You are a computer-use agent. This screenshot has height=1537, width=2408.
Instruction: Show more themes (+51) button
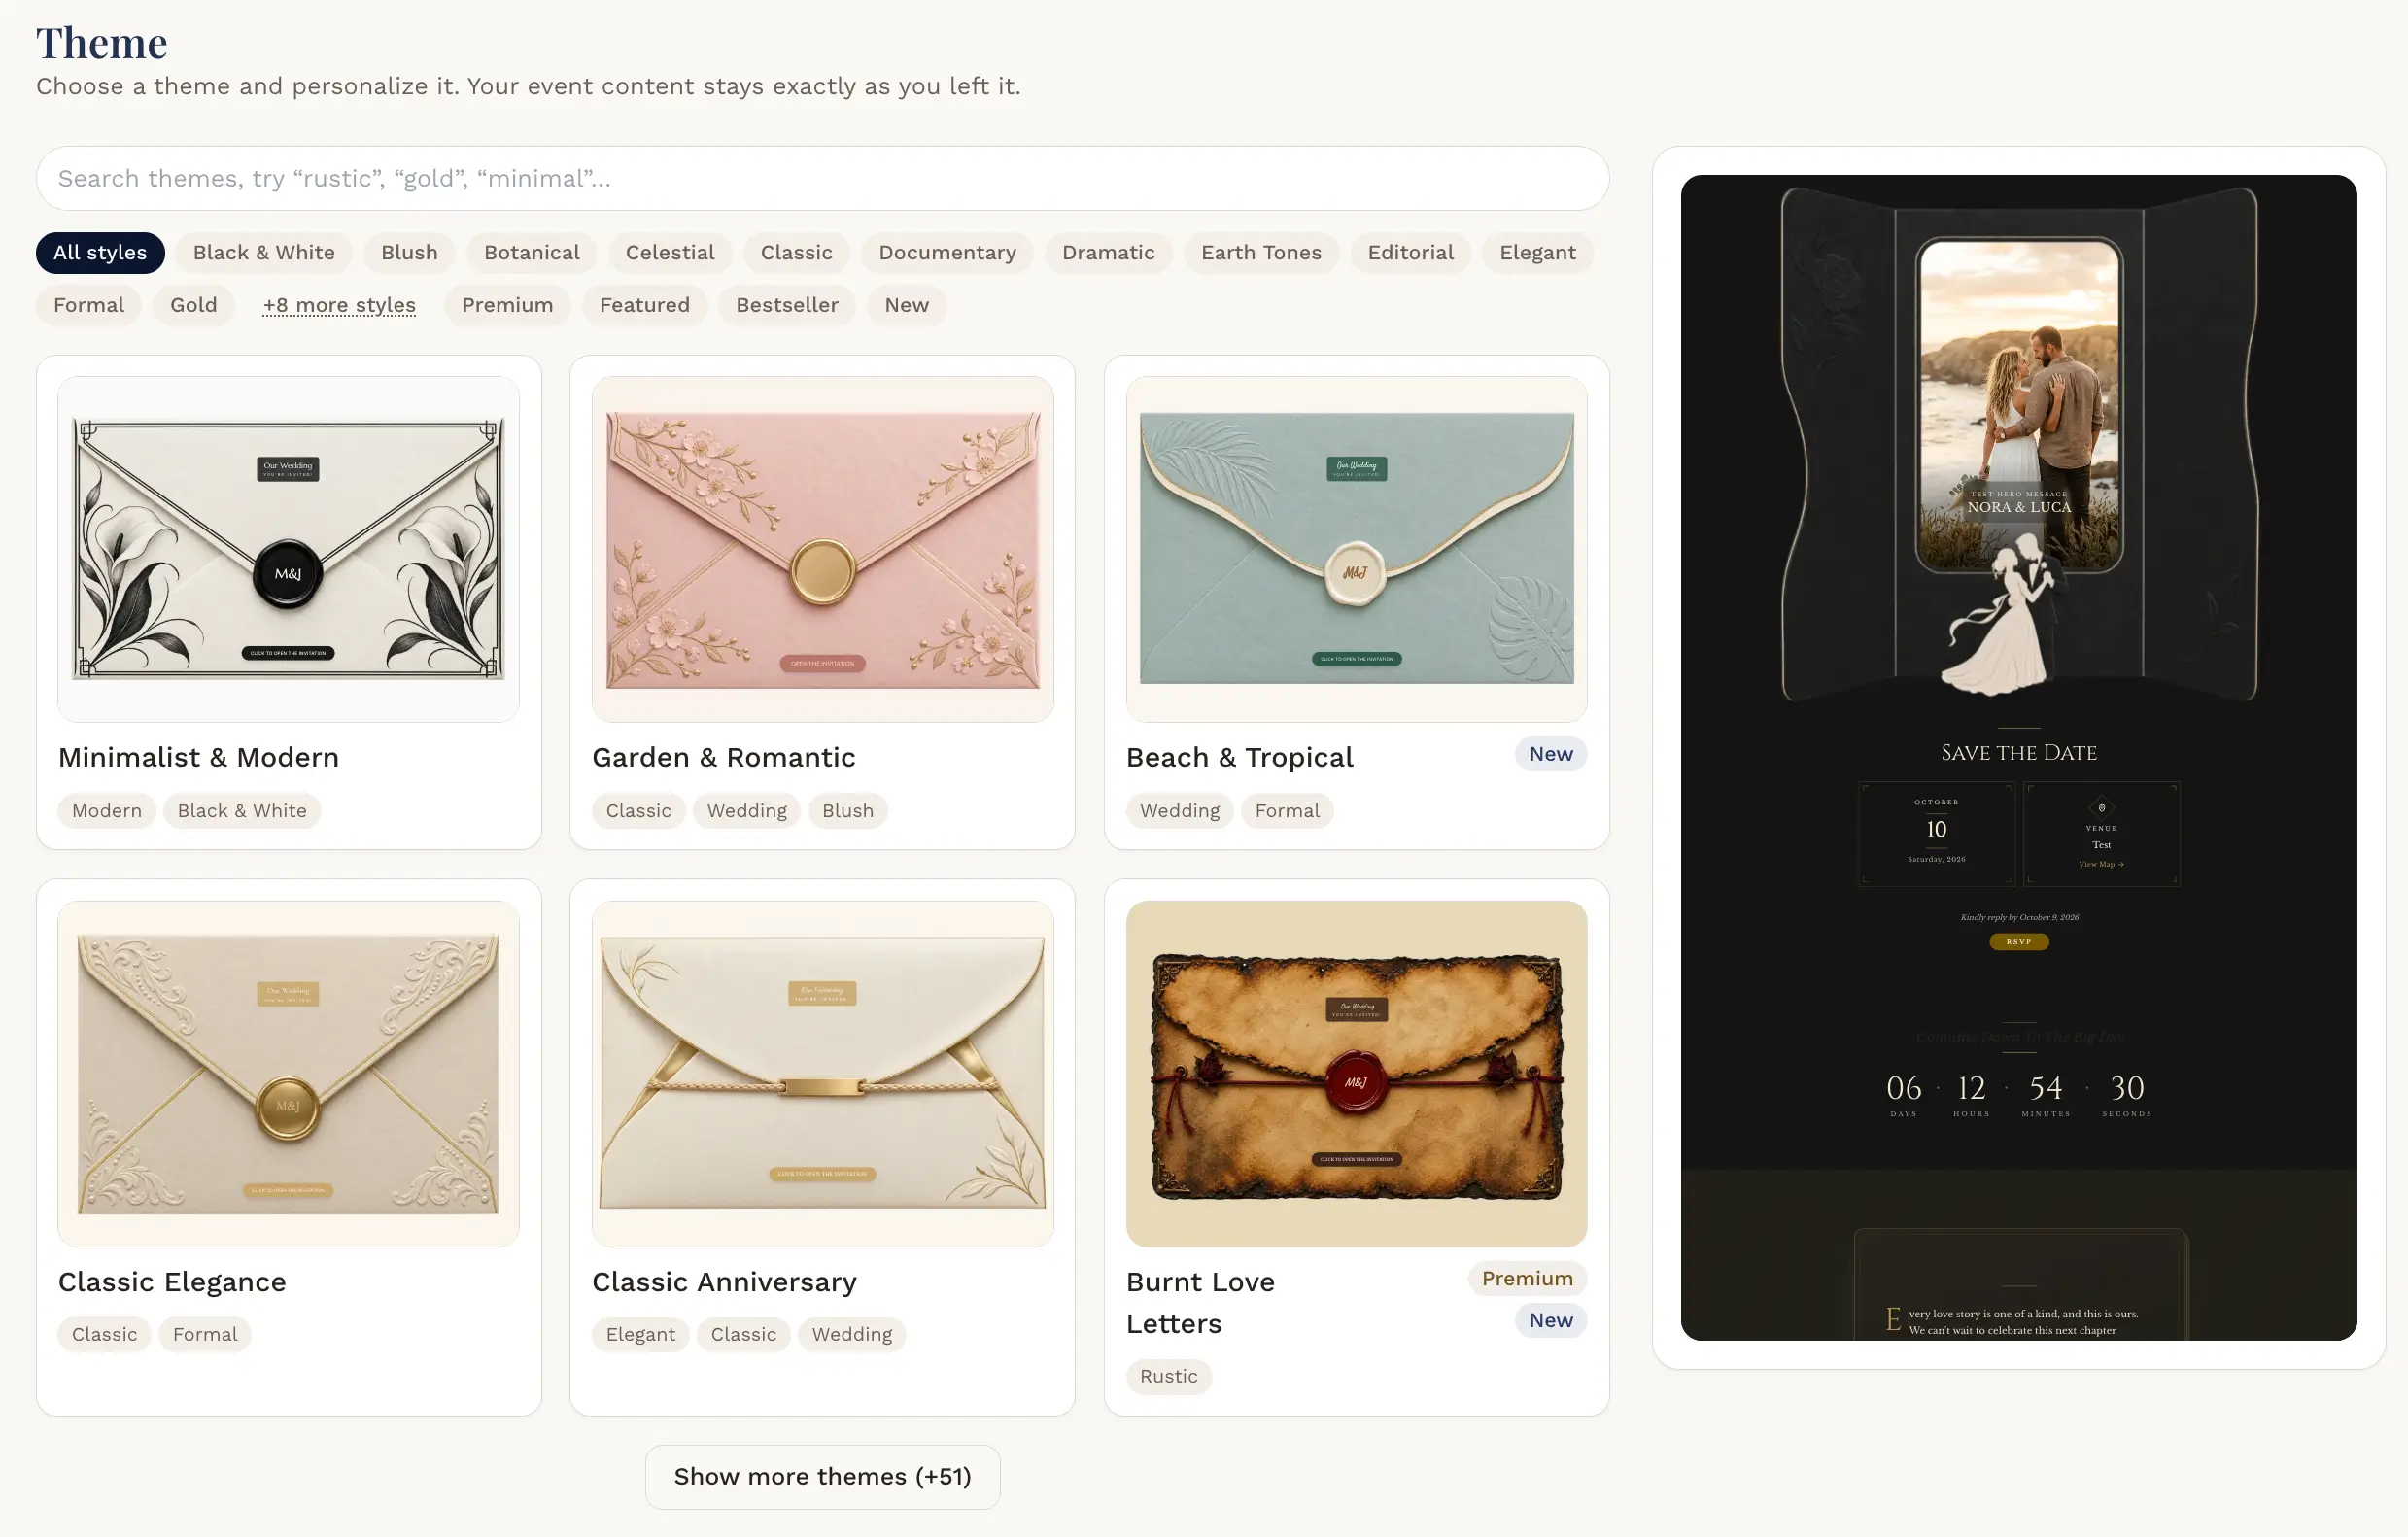point(822,1476)
